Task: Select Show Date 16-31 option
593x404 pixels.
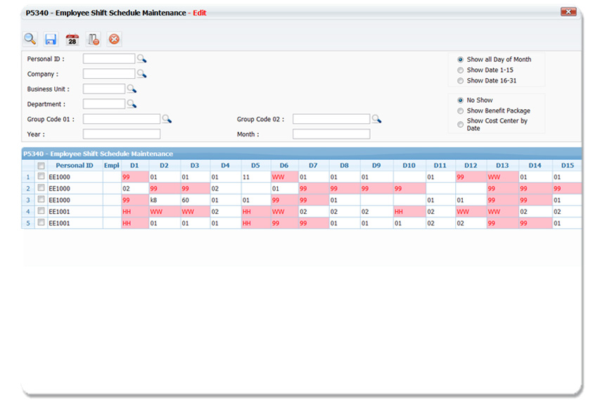Action: 461,81
